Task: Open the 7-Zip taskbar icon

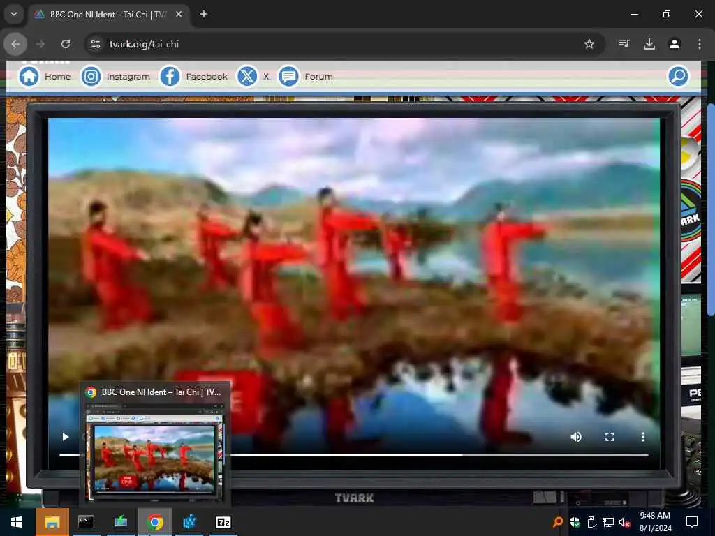Action: click(x=223, y=522)
